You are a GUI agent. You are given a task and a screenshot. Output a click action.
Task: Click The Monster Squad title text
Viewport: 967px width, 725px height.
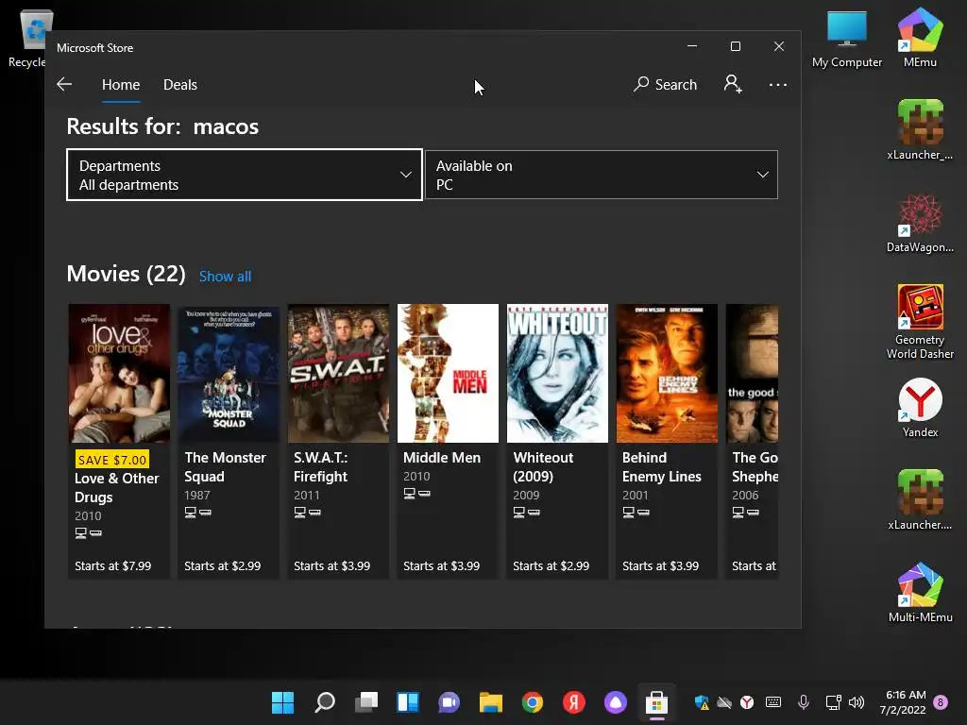[x=225, y=466]
